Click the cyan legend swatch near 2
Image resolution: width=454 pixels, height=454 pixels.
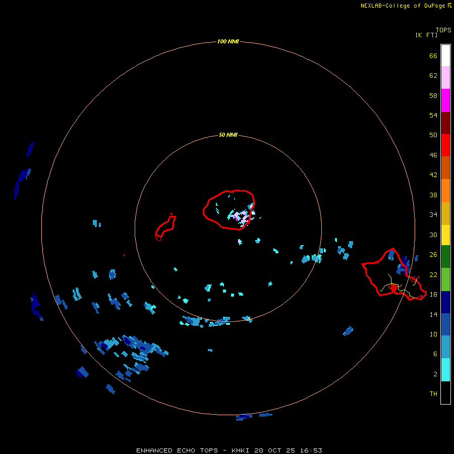pyautogui.click(x=445, y=370)
